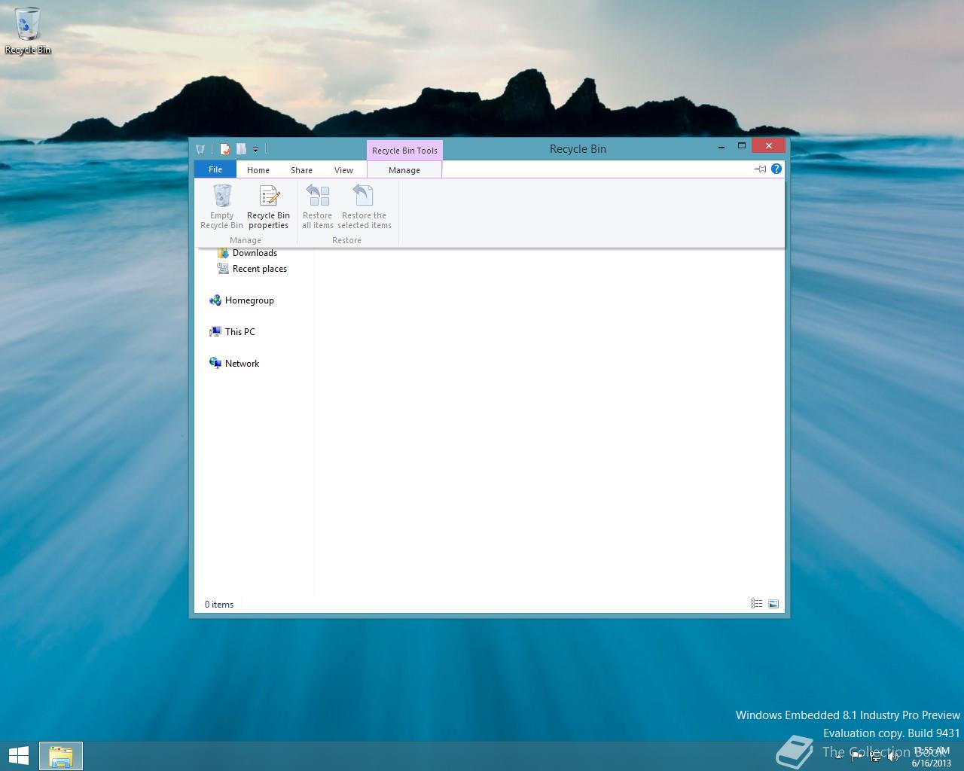Click the Properties quick access toolbar icon
The image size is (964, 771).
224,149
